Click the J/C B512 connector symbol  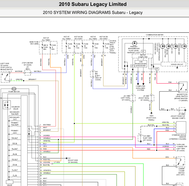click(x=28, y=73)
